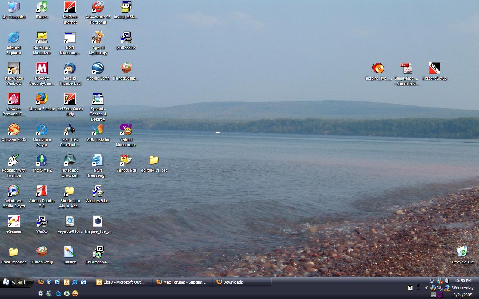Expand hidden system tray icons with the chevron
Viewport: 479px width, 299px height.
[x=426, y=288]
